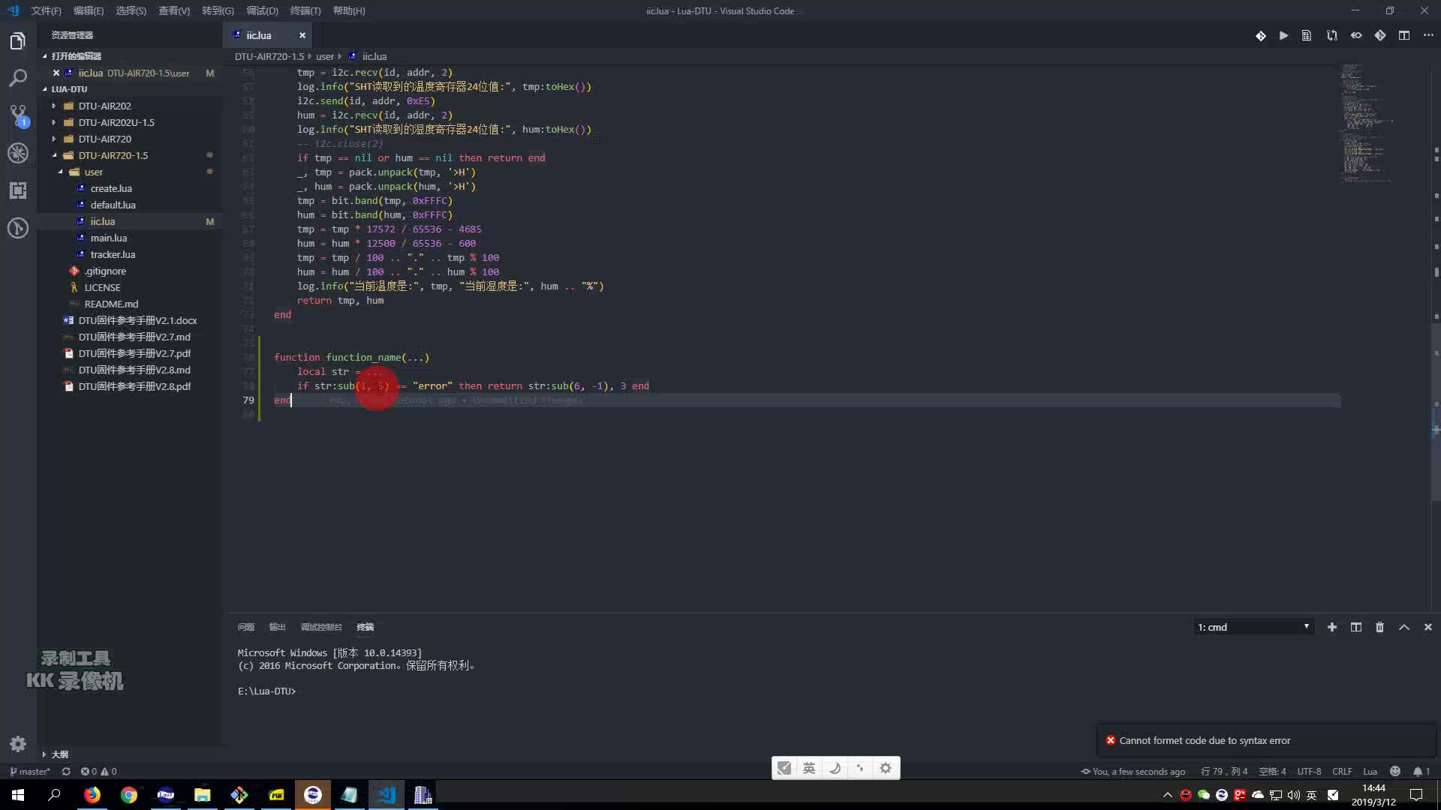Switch to the Debug Console panel tab
This screenshot has height=810, width=1441.
321,627
